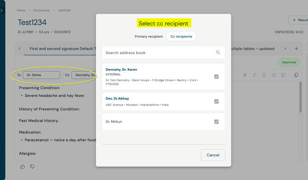Click the Allergies heading
The height and width of the screenshot is (180, 308).
[x=28, y=153]
